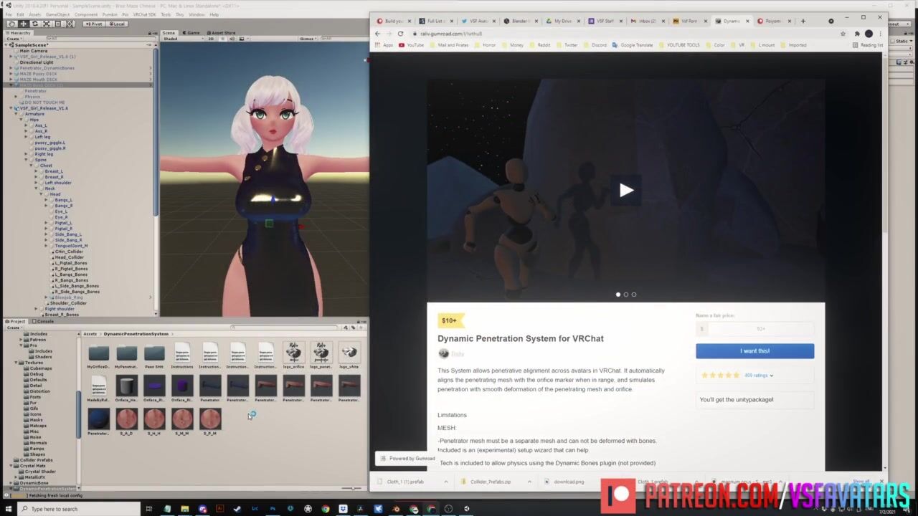Click the 'I want this!' button

click(754, 350)
